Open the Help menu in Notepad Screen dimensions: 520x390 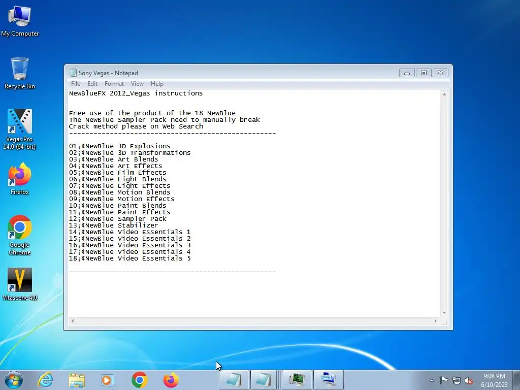click(157, 84)
